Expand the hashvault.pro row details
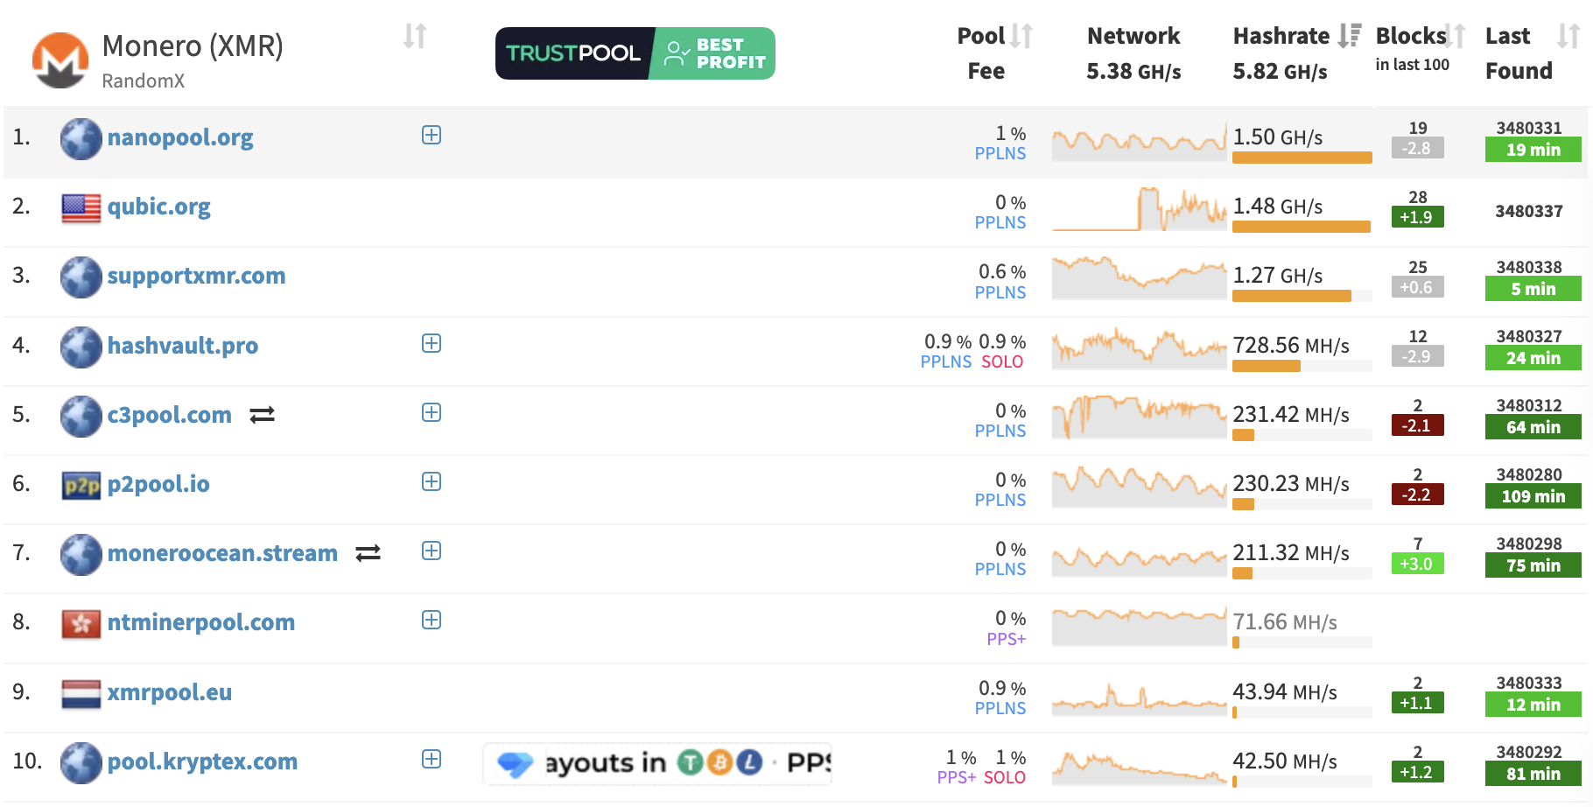 point(432,343)
